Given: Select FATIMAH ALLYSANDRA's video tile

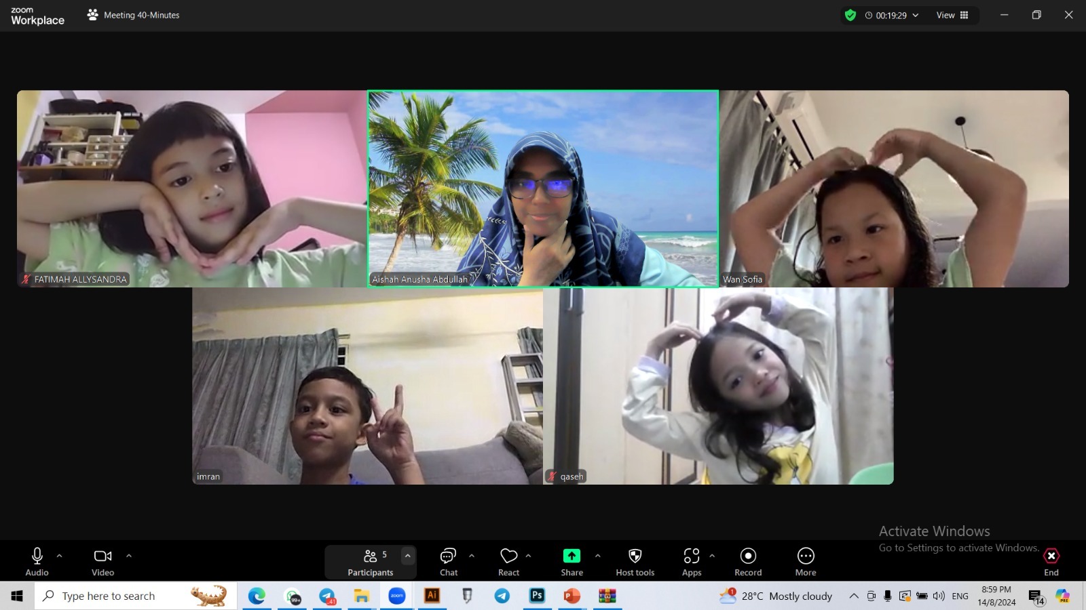Looking at the screenshot, I should click(x=192, y=188).
